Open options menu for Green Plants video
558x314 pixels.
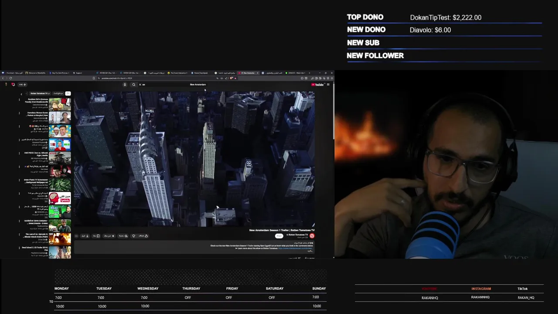tap(19, 180)
